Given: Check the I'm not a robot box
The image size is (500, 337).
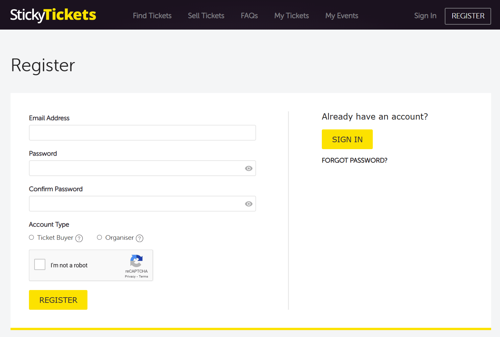Looking at the screenshot, I should (40, 264).
